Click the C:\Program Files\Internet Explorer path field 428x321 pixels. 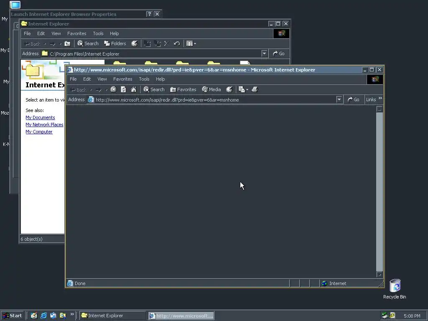click(x=151, y=54)
